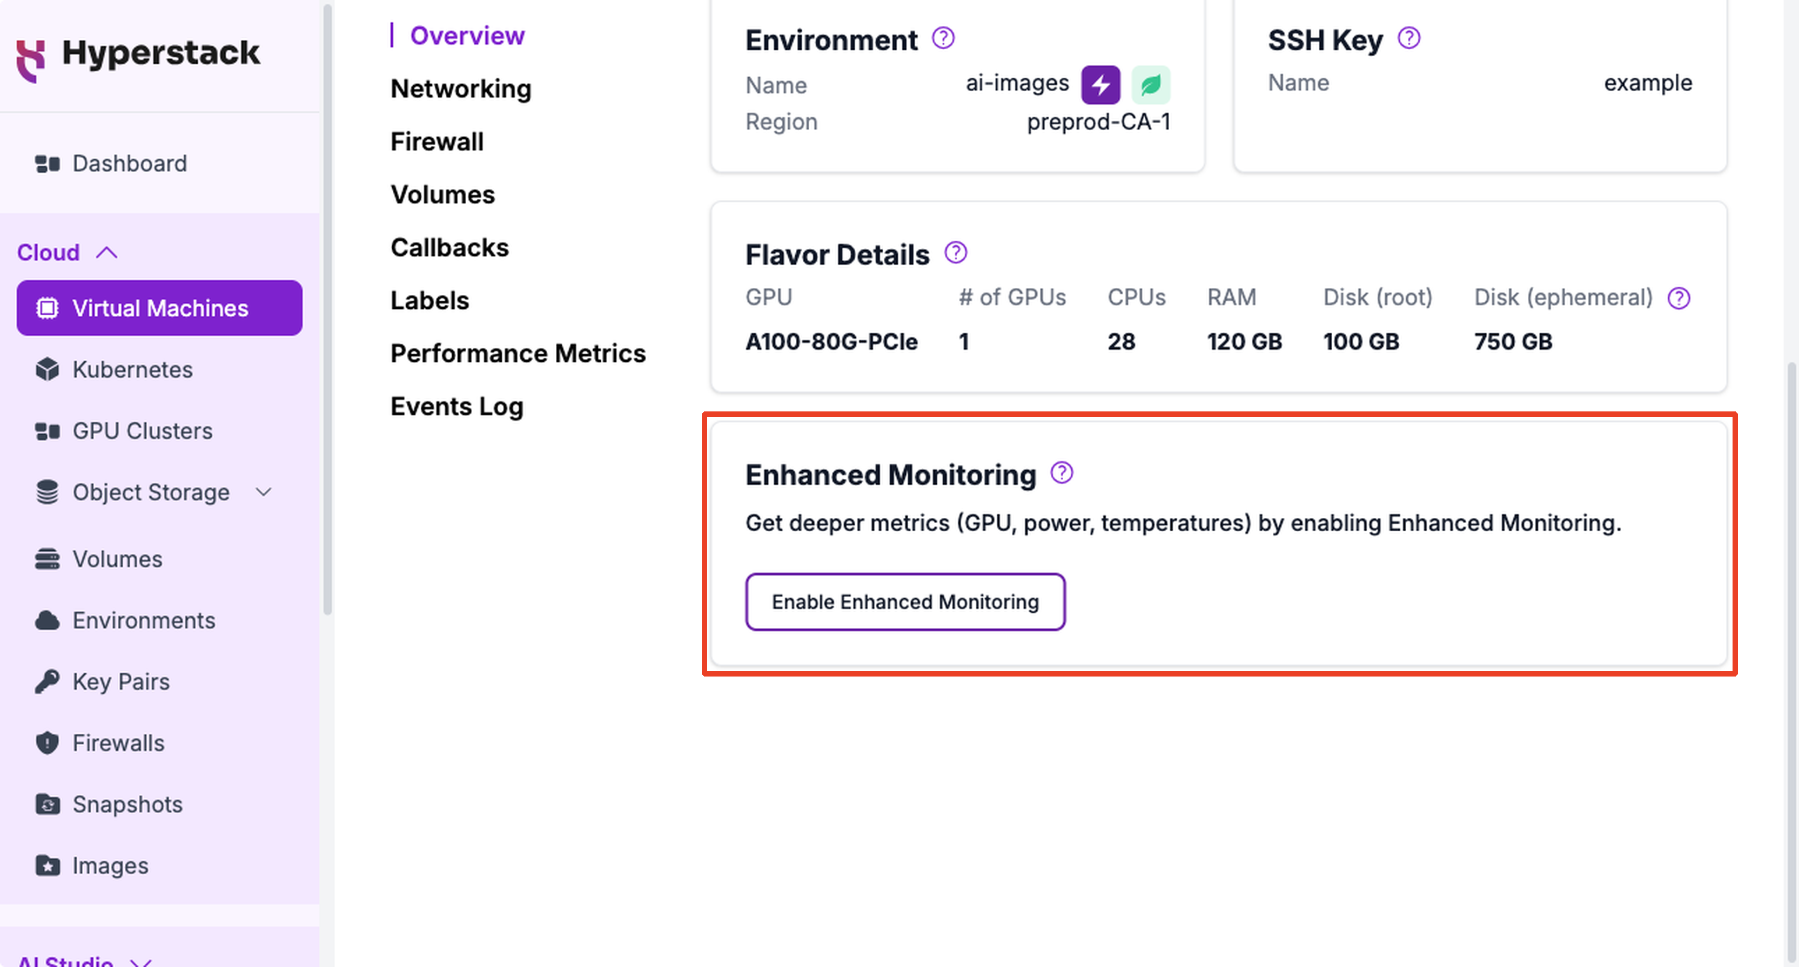Click the Snapshots folder icon
Viewport: 1799px width, 967px height.
tap(47, 804)
